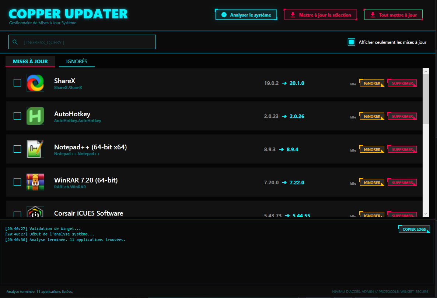Click SUPPRIMER for Notepad++
Image resolution: width=437 pixels, height=298 pixels.
tap(402, 149)
